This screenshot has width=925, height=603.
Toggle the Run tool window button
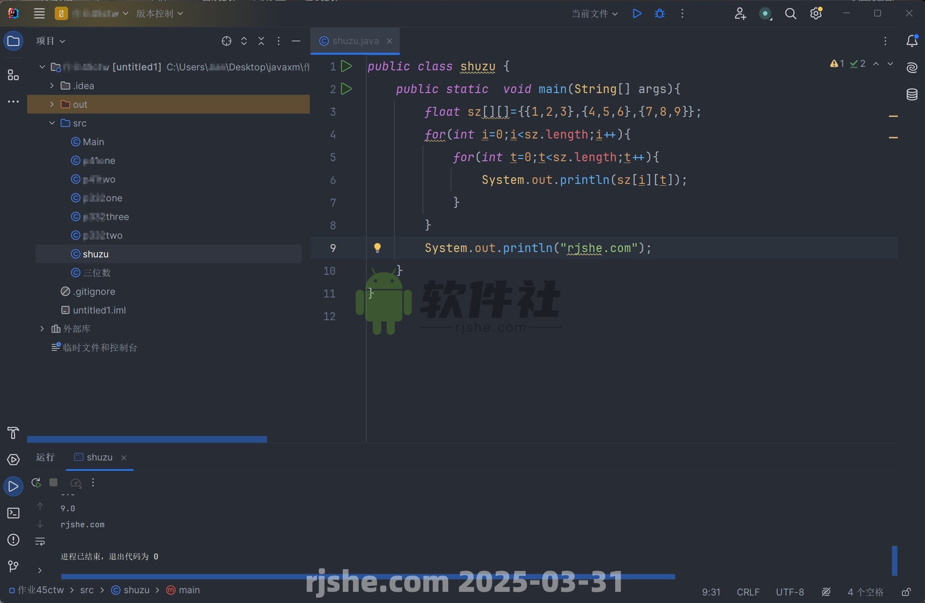click(x=13, y=486)
